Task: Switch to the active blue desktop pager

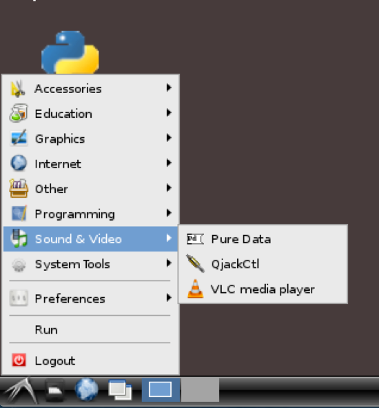Action: [x=161, y=389]
